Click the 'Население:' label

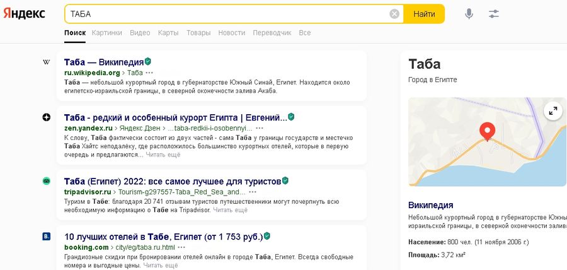[x=427, y=242]
